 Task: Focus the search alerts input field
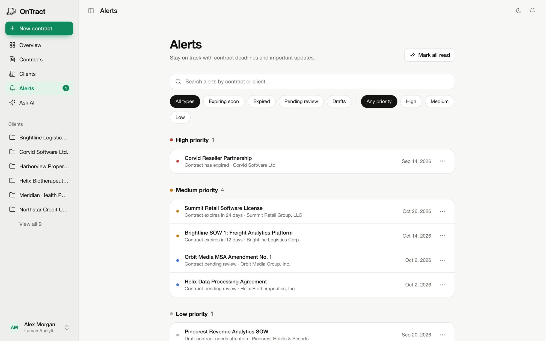point(312,82)
